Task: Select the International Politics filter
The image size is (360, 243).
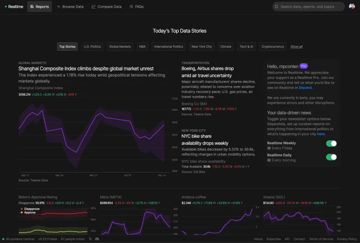Action: (x=168, y=46)
